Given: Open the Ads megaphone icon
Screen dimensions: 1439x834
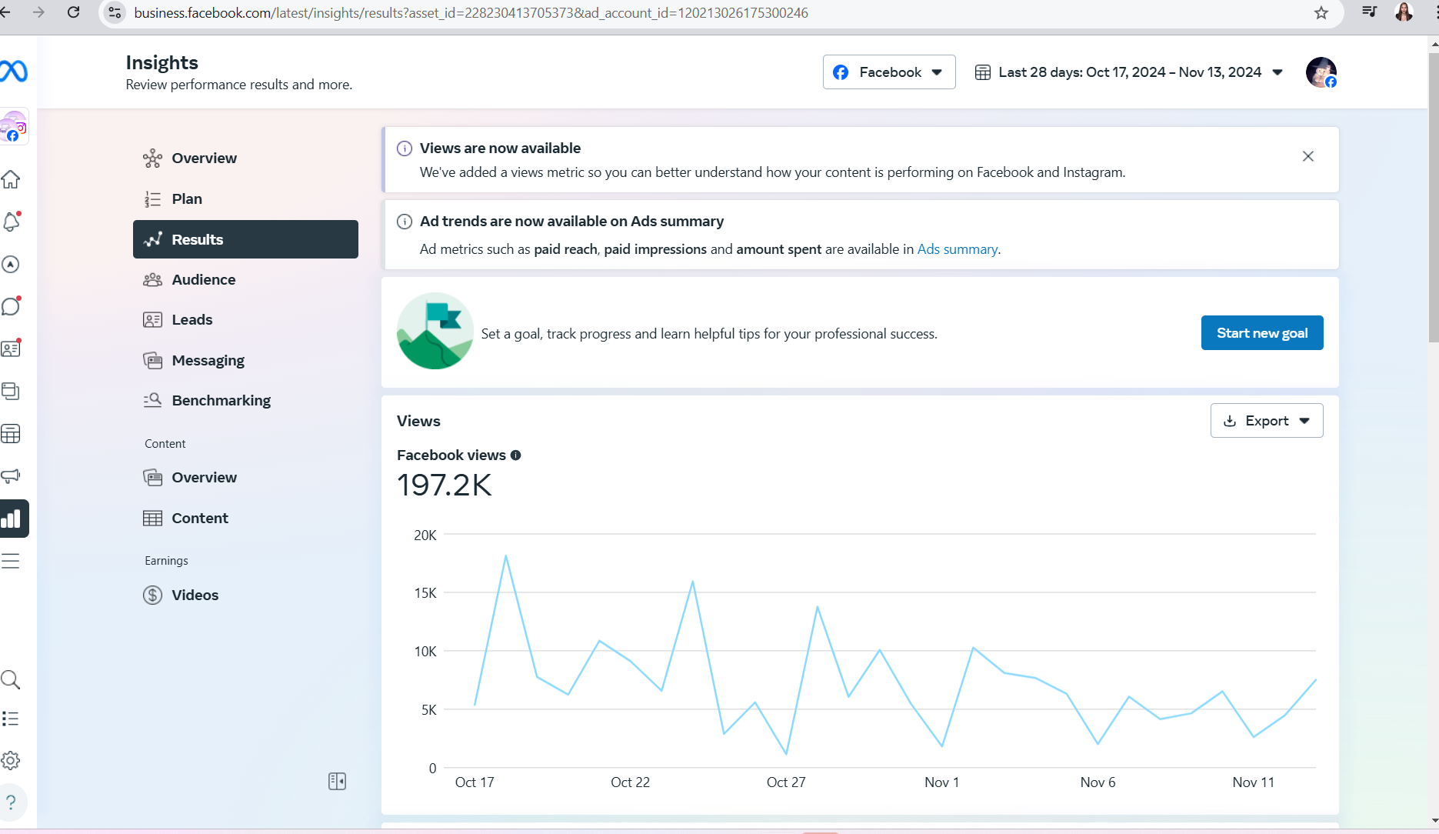Looking at the screenshot, I should tap(11, 476).
